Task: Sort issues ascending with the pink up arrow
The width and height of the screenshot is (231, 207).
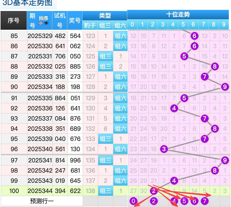Action: tap(41, 23)
